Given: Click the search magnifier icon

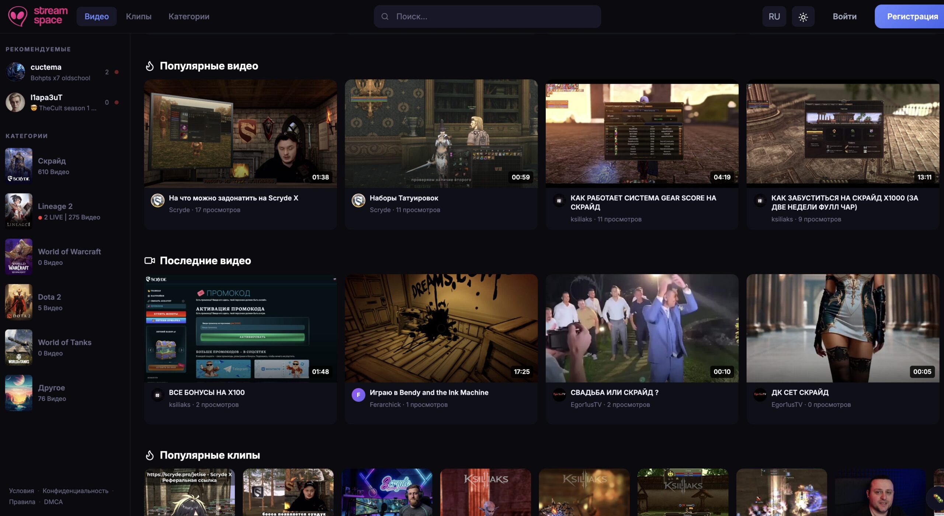Looking at the screenshot, I should pos(385,17).
